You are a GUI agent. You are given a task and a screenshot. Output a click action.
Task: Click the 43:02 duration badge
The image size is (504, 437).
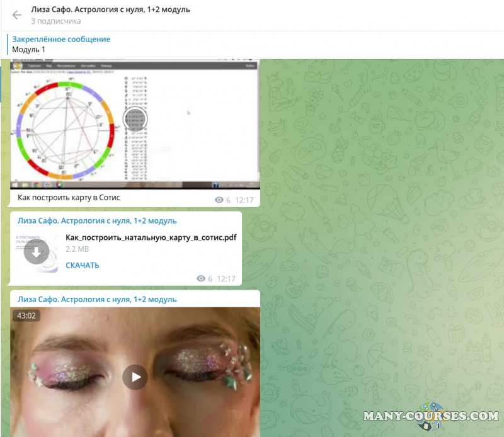pyautogui.click(x=26, y=315)
